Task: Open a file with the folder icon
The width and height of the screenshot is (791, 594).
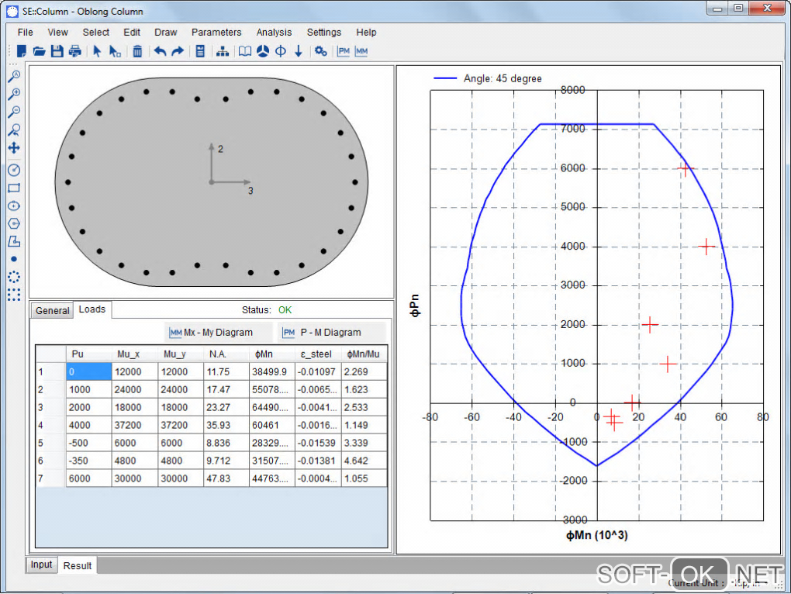Action: (39, 52)
